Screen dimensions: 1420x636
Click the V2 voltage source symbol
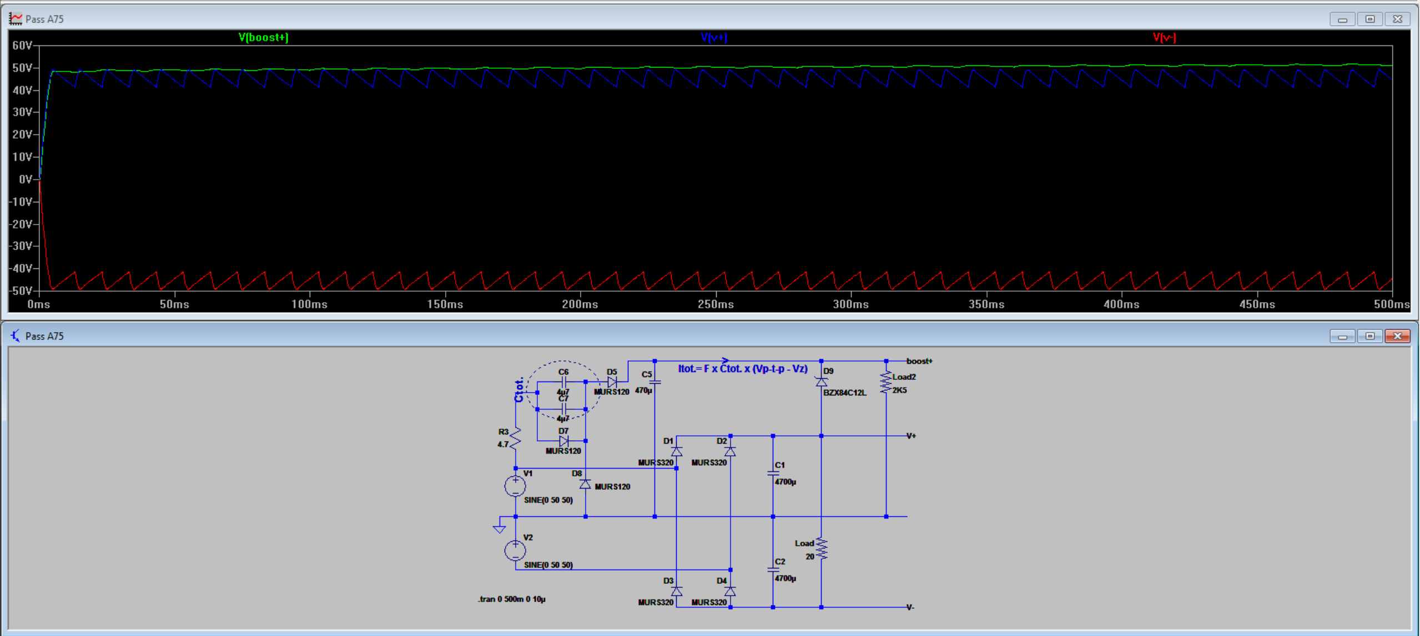pos(515,550)
